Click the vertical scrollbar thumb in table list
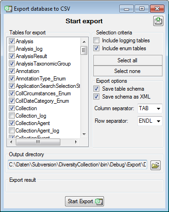The width and height of the screenshot is (169, 212). [x=84, y=50]
